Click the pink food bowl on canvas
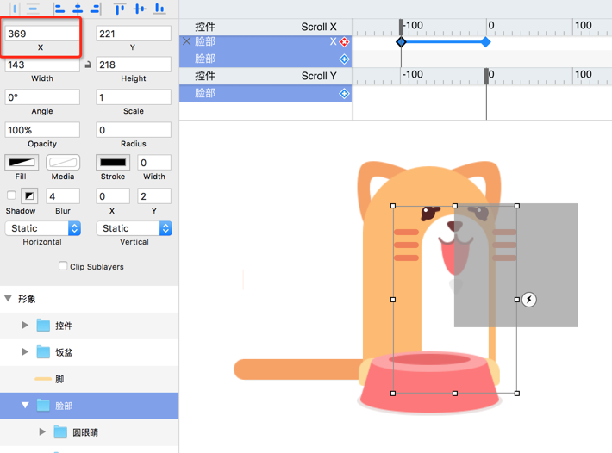612x453 pixels. pyautogui.click(x=429, y=383)
